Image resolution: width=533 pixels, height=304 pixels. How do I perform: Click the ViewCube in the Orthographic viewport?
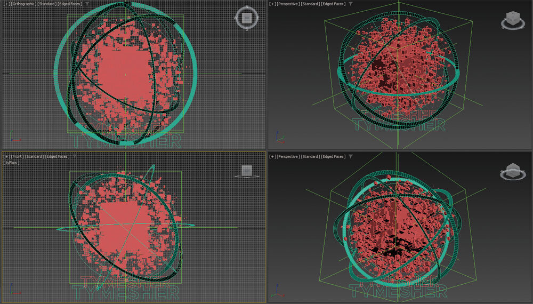(247, 18)
